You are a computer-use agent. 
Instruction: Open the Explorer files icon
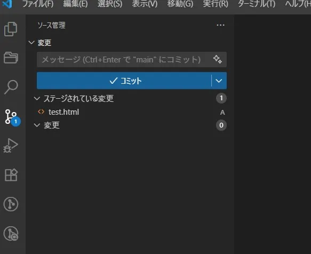click(11, 29)
